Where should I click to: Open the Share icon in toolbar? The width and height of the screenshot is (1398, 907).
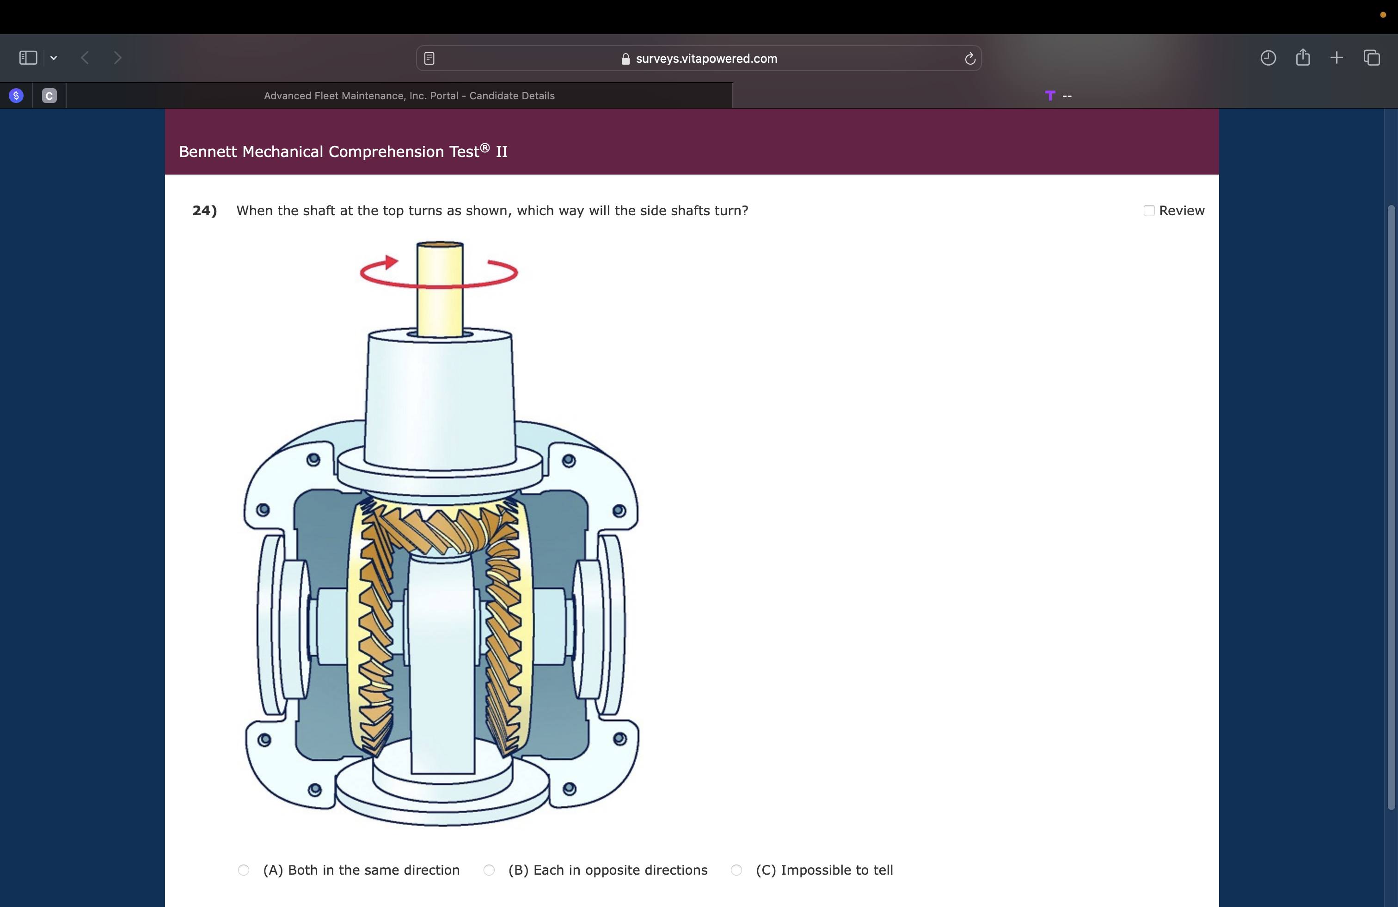[x=1302, y=57]
